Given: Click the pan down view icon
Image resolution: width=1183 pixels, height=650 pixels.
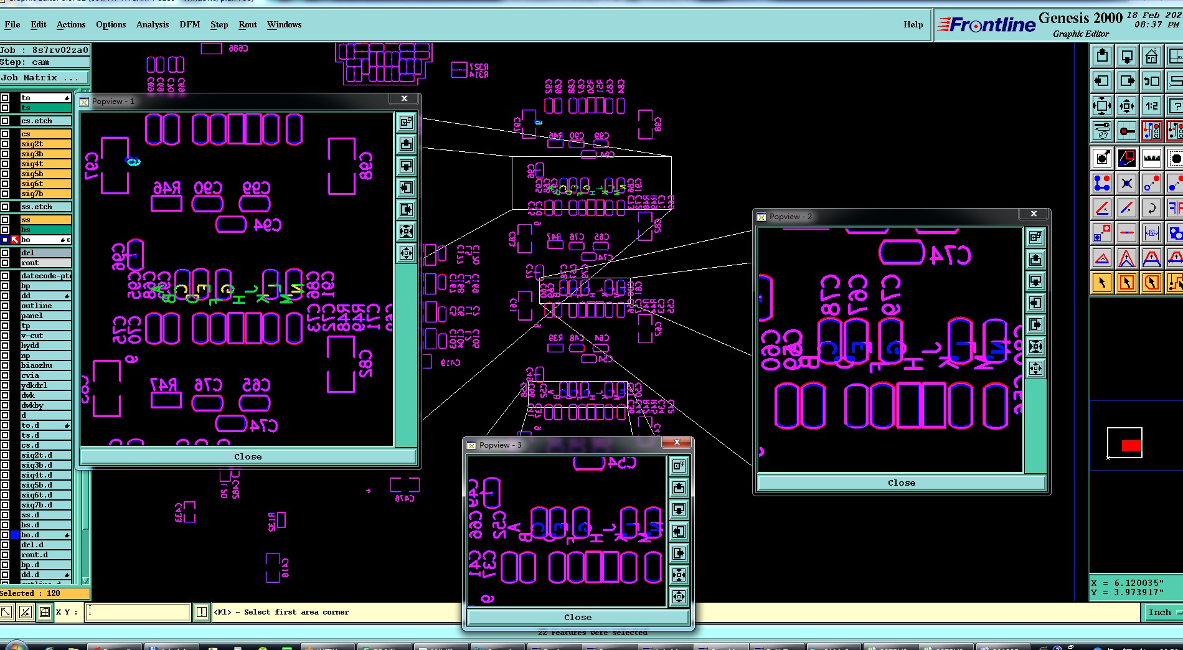Looking at the screenshot, I should pyautogui.click(x=1127, y=56).
